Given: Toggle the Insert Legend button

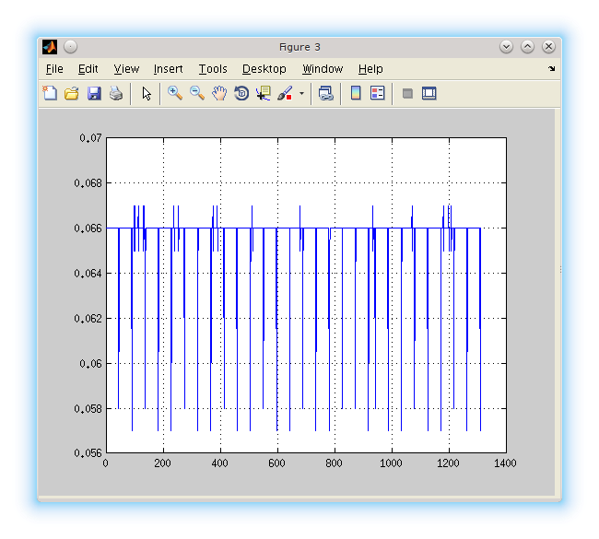Looking at the screenshot, I should tap(378, 93).
